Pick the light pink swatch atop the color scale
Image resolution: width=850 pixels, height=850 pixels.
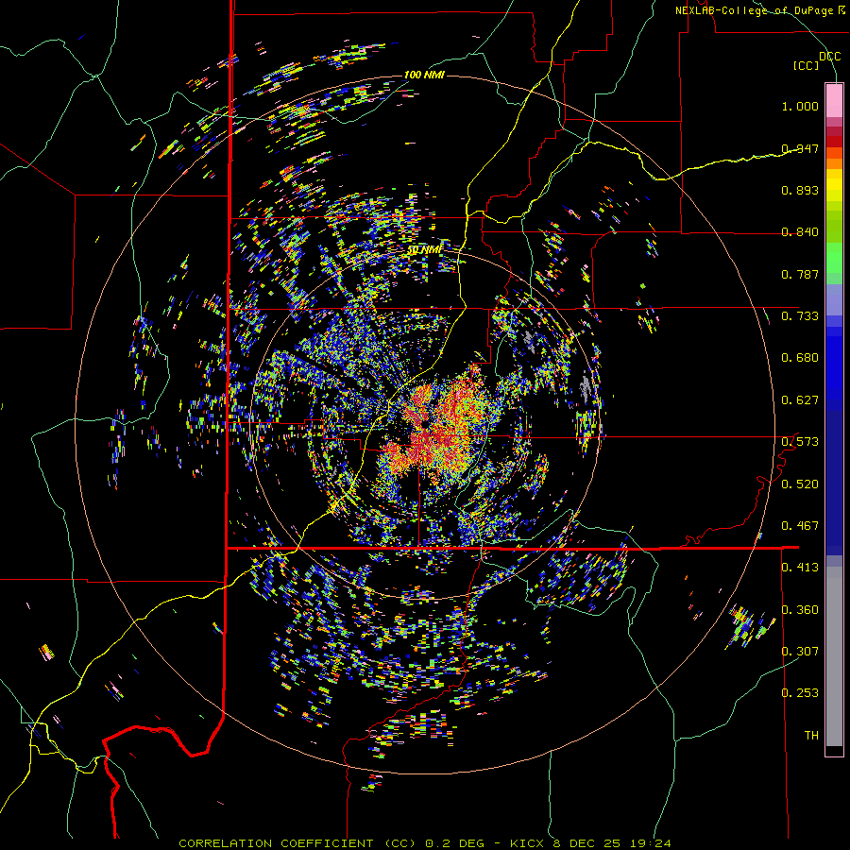(x=834, y=100)
